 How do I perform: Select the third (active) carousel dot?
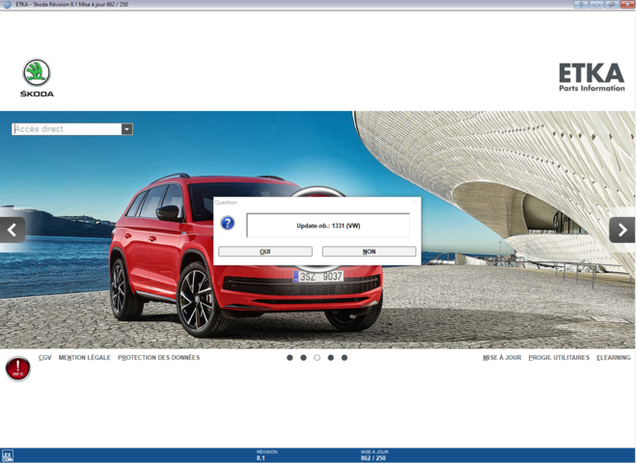[x=318, y=358]
